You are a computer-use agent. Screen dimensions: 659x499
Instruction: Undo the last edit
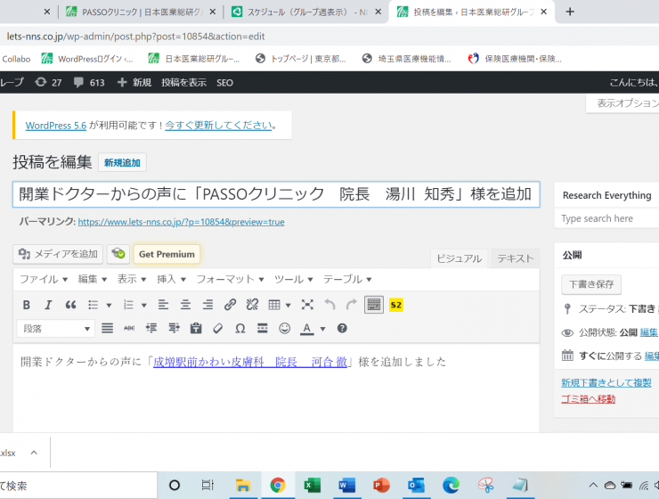point(329,305)
